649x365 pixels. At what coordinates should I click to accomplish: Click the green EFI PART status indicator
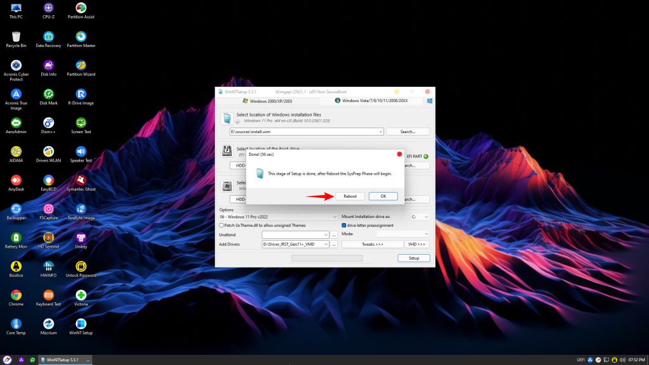click(426, 157)
